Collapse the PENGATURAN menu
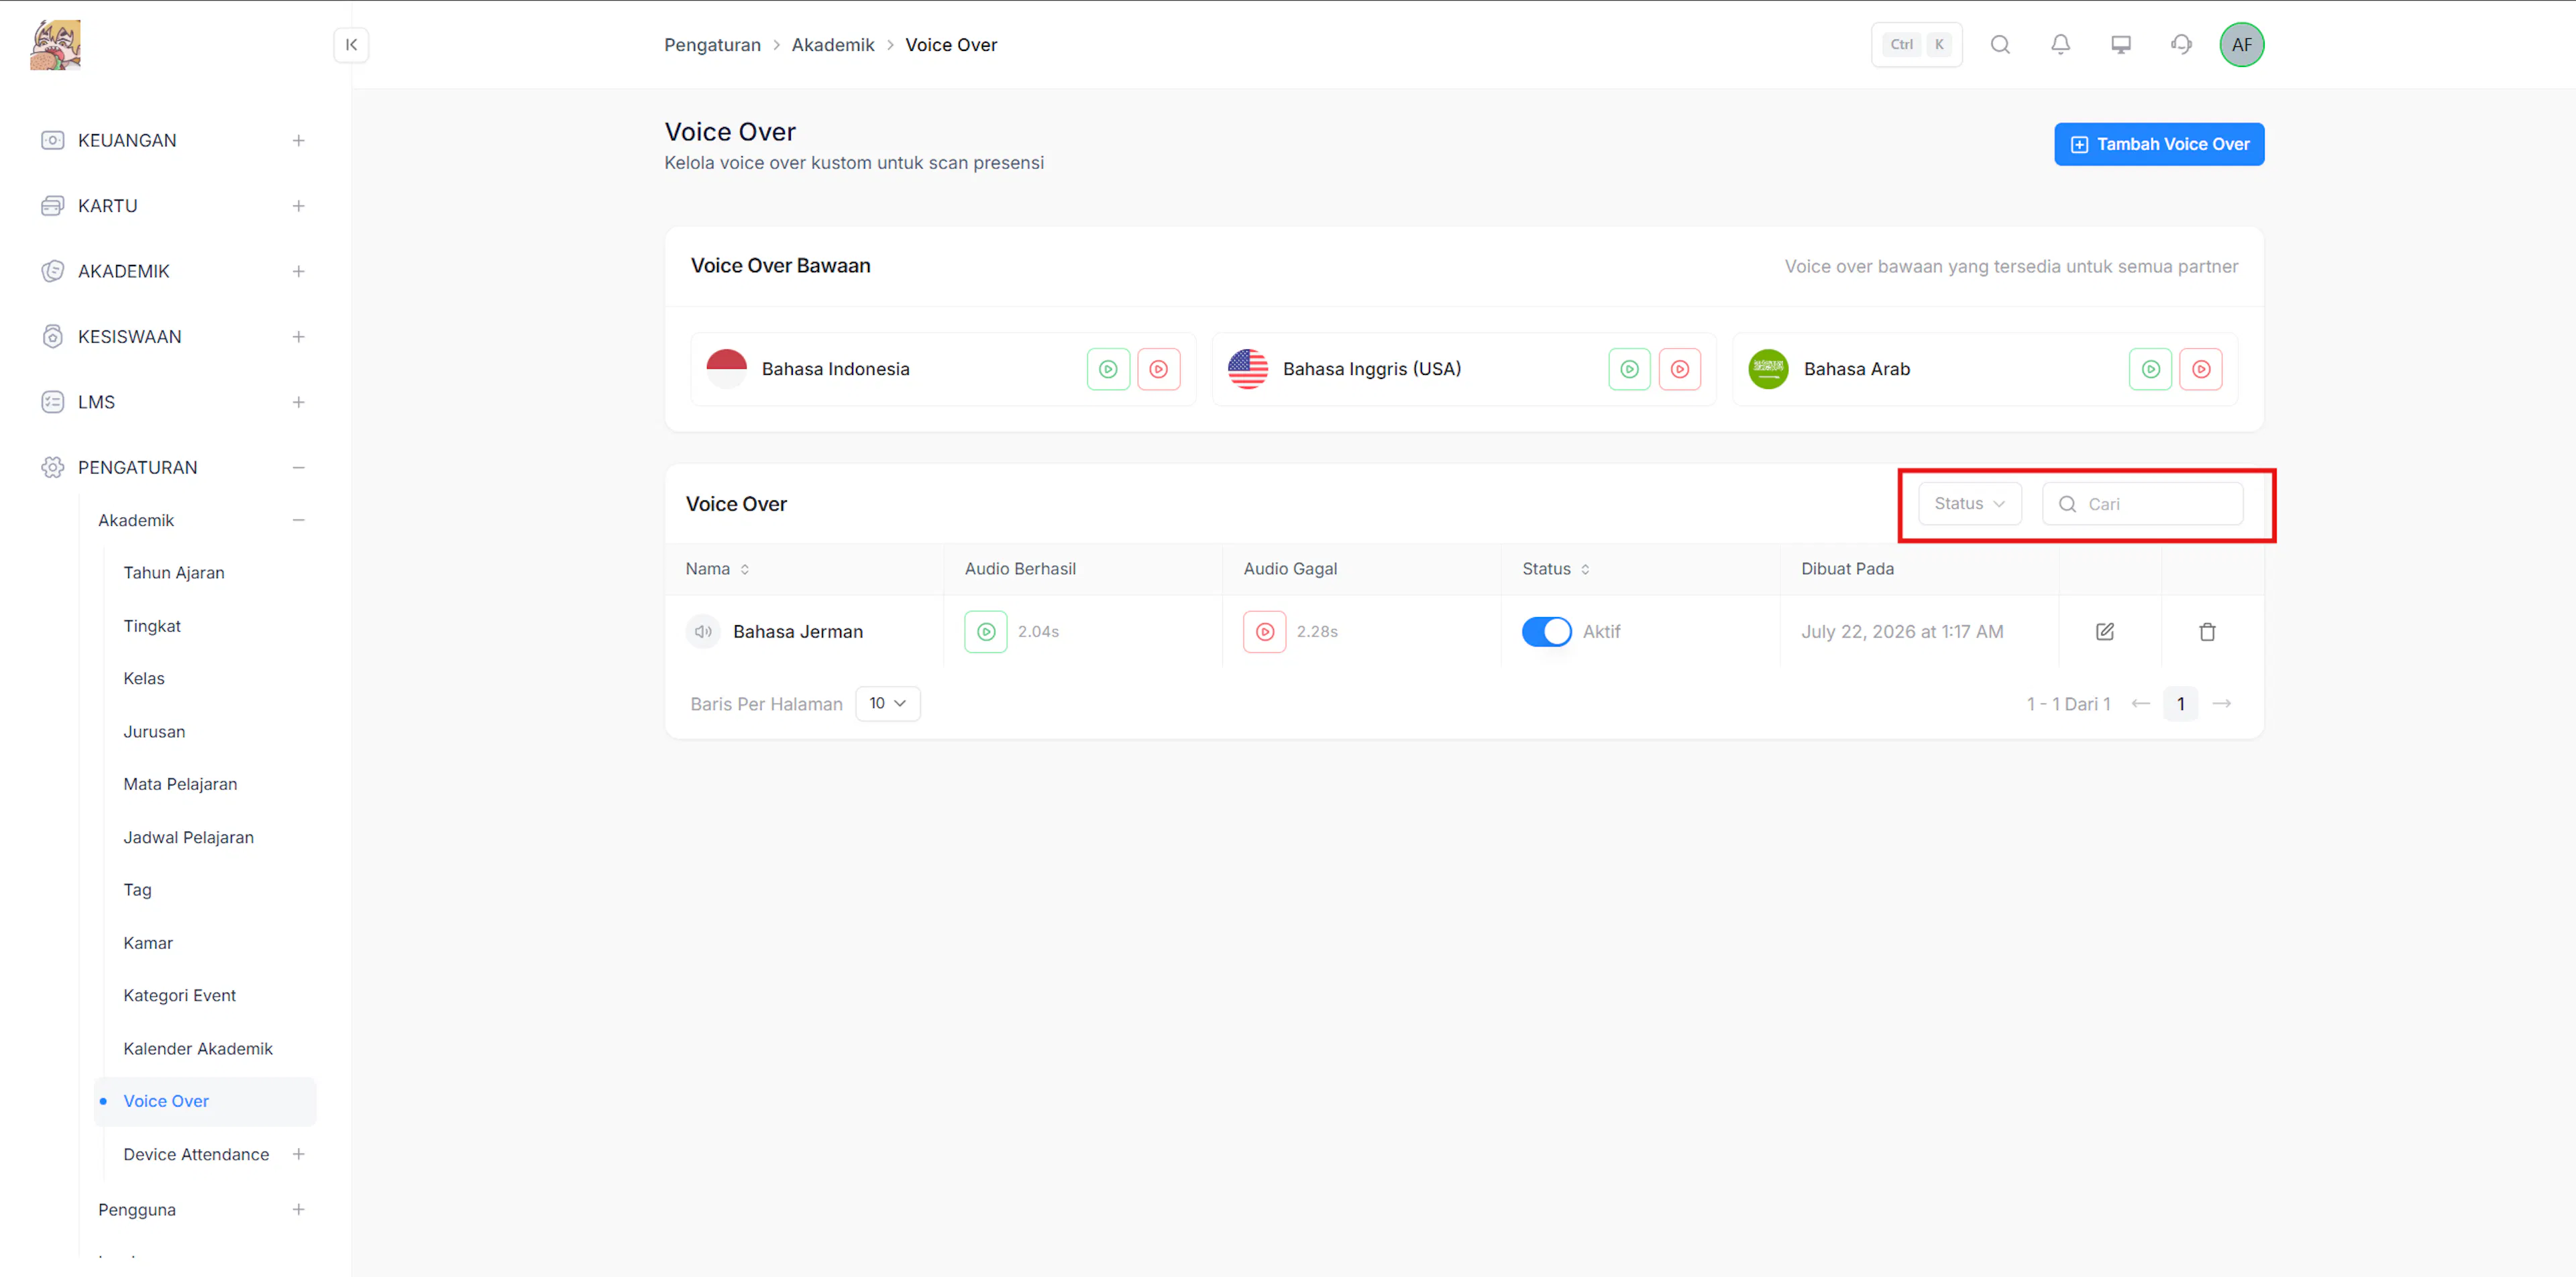This screenshot has height=1277, width=2576. click(298, 468)
